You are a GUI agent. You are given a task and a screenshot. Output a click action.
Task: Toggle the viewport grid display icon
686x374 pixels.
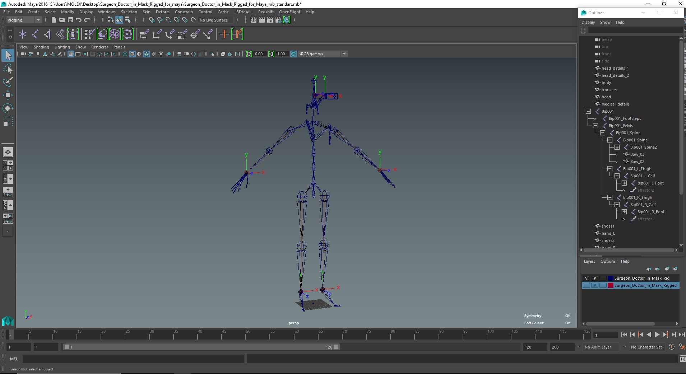71,54
